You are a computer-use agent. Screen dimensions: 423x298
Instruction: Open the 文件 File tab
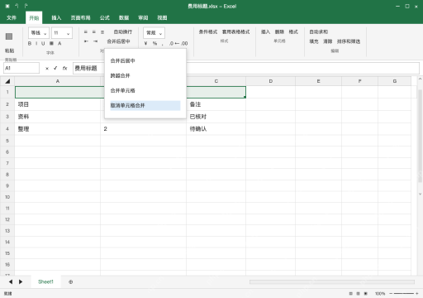click(x=12, y=17)
